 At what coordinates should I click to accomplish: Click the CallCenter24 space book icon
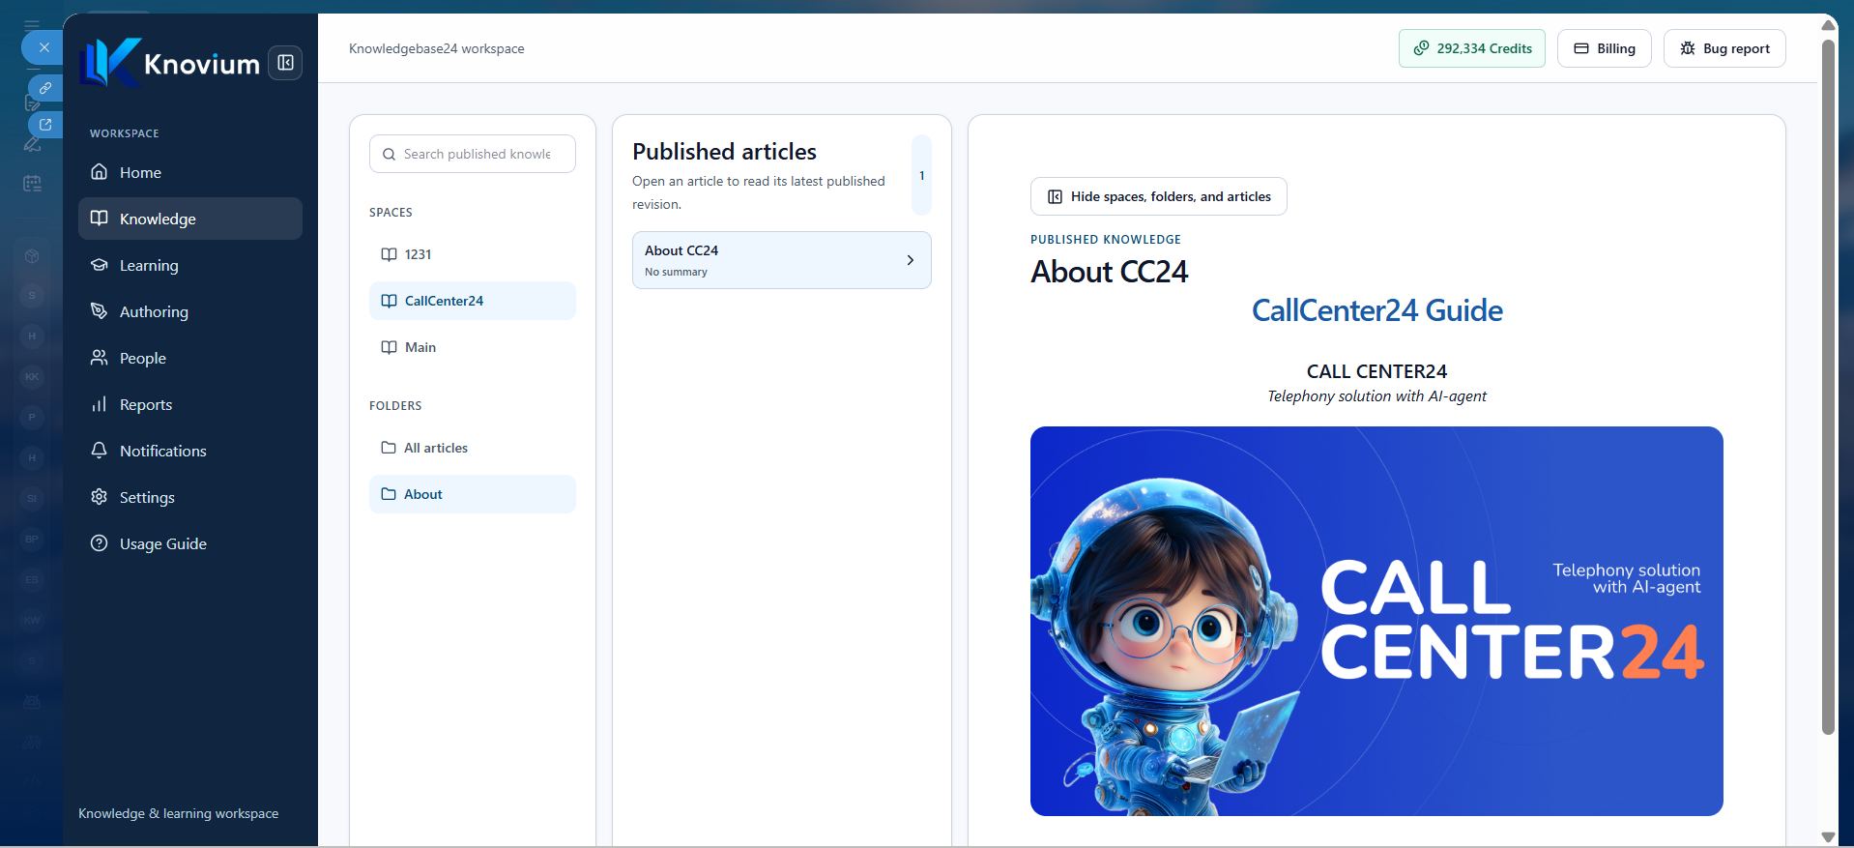click(389, 301)
